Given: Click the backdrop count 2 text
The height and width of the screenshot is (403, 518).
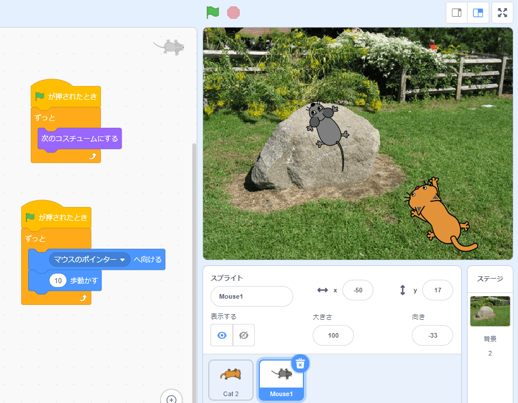Looking at the screenshot, I should (490, 353).
